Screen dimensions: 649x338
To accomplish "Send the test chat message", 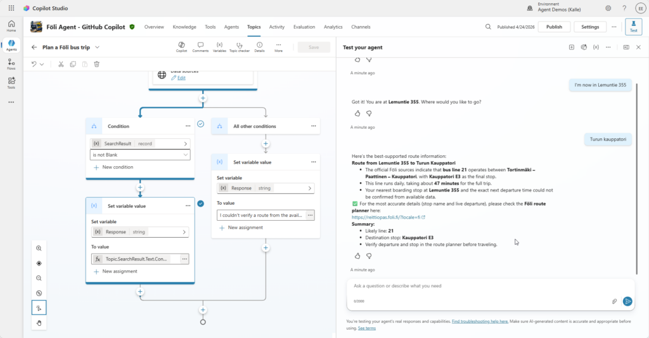I will (627, 302).
